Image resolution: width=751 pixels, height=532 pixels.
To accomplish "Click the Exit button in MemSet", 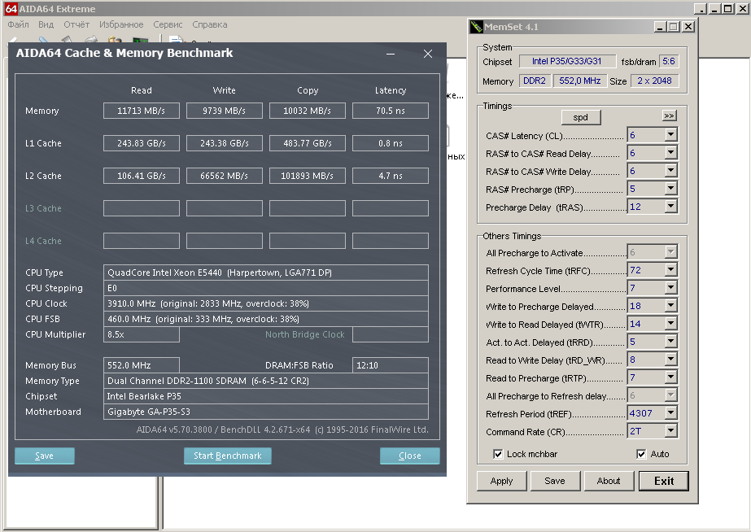I will [664, 481].
